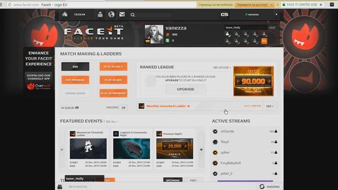Click the orange button in the team slots

coord(264,41)
